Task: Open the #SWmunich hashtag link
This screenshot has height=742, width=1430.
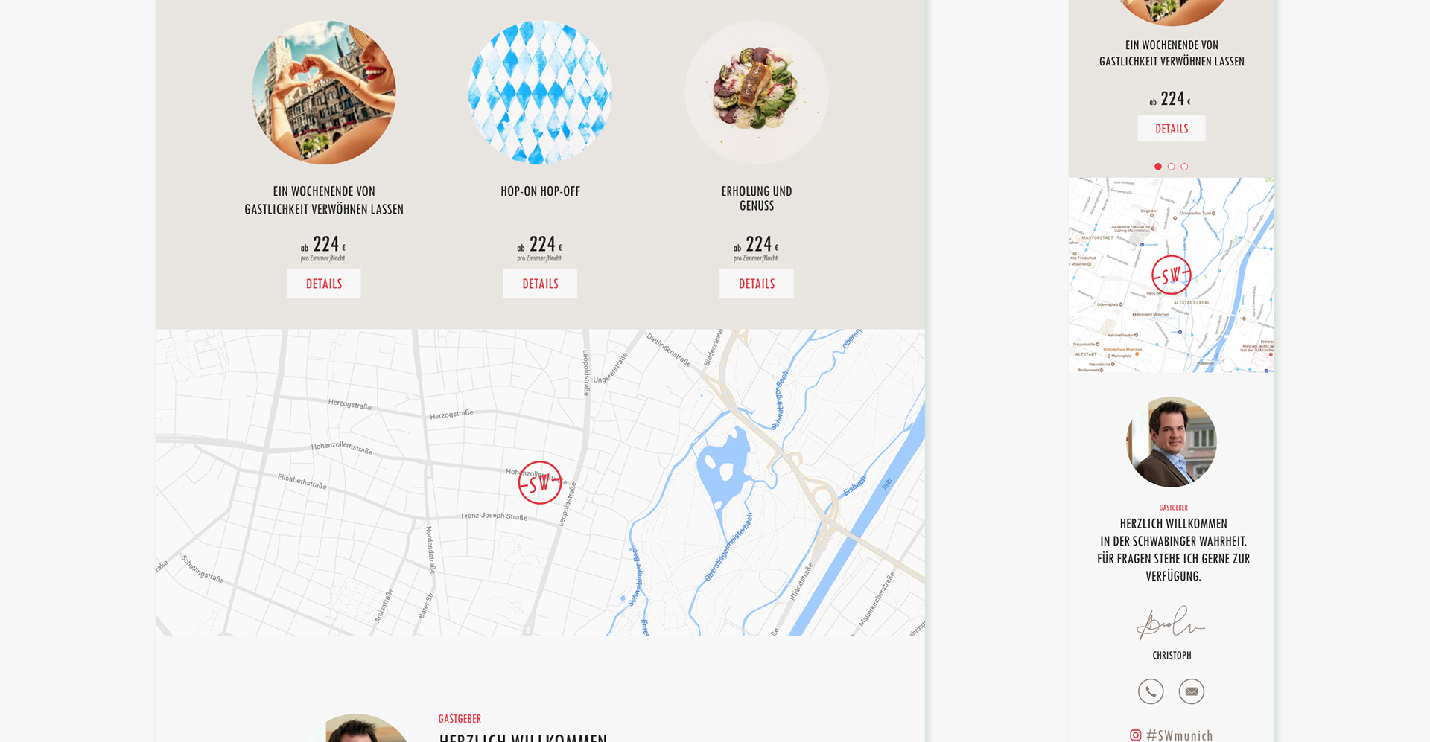Action: [x=1180, y=735]
